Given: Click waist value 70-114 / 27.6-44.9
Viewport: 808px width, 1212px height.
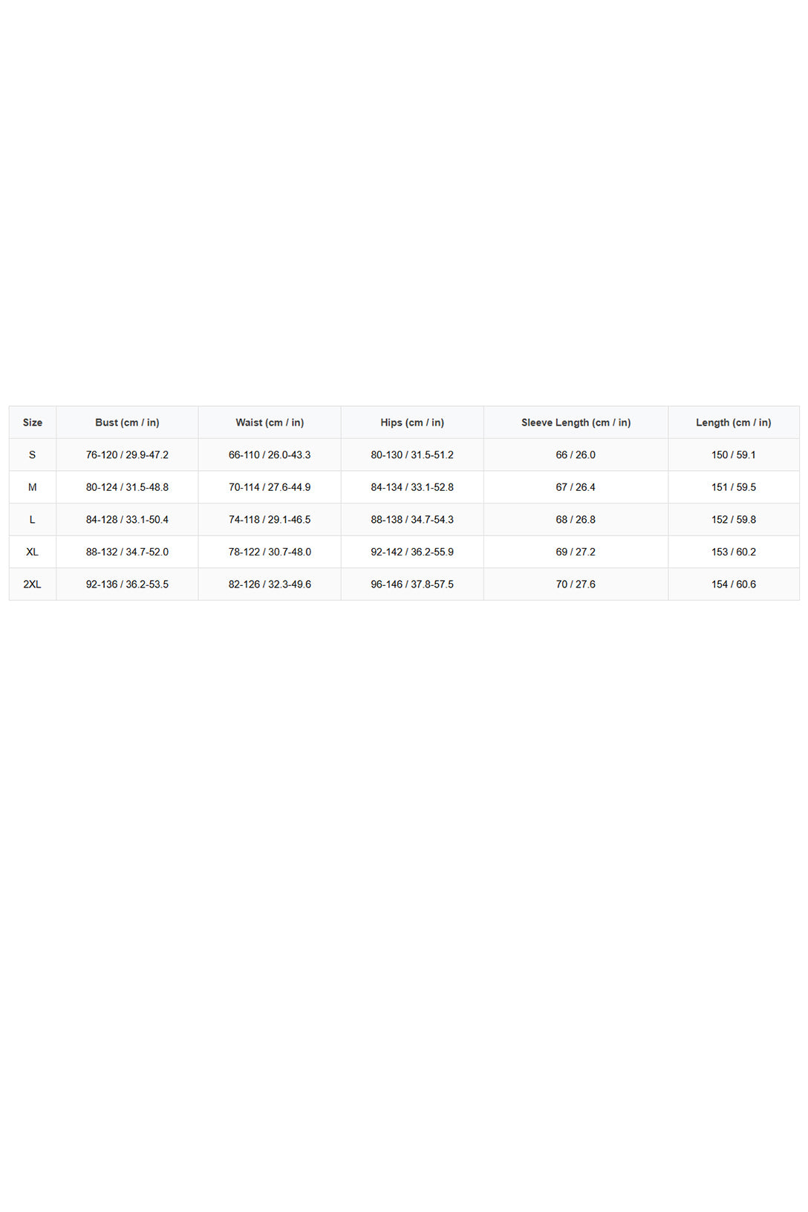Looking at the screenshot, I should pos(270,487).
